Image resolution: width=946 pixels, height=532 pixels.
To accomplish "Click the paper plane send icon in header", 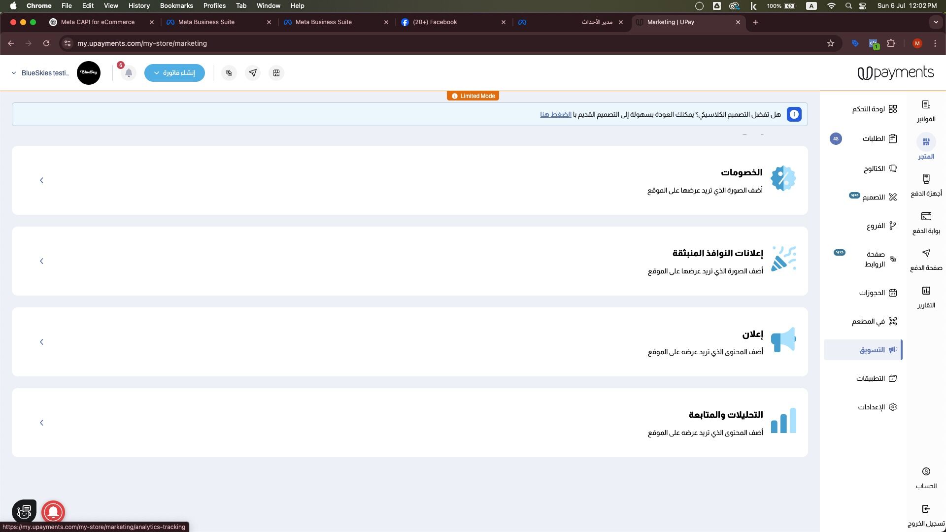I will tap(253, 73).
